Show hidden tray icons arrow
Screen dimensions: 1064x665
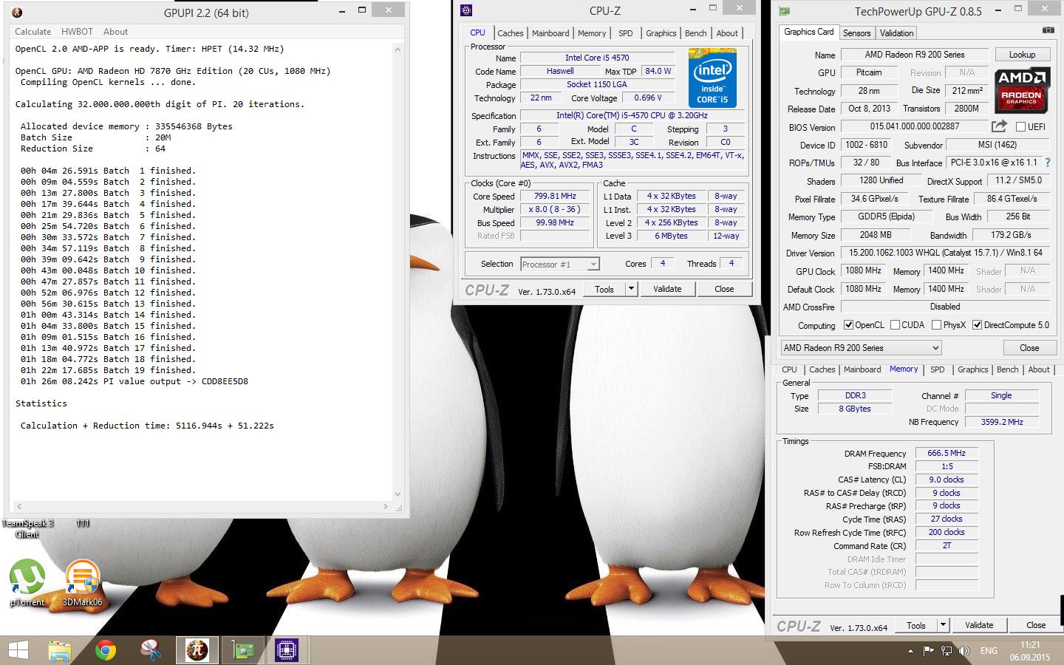(x=910, y=651)
